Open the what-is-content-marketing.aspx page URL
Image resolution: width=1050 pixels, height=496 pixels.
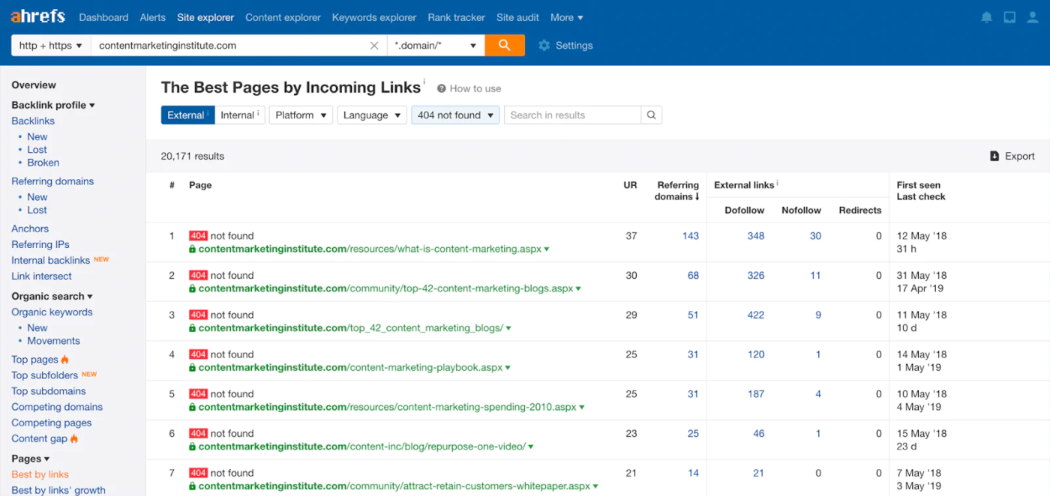point(370,249)
